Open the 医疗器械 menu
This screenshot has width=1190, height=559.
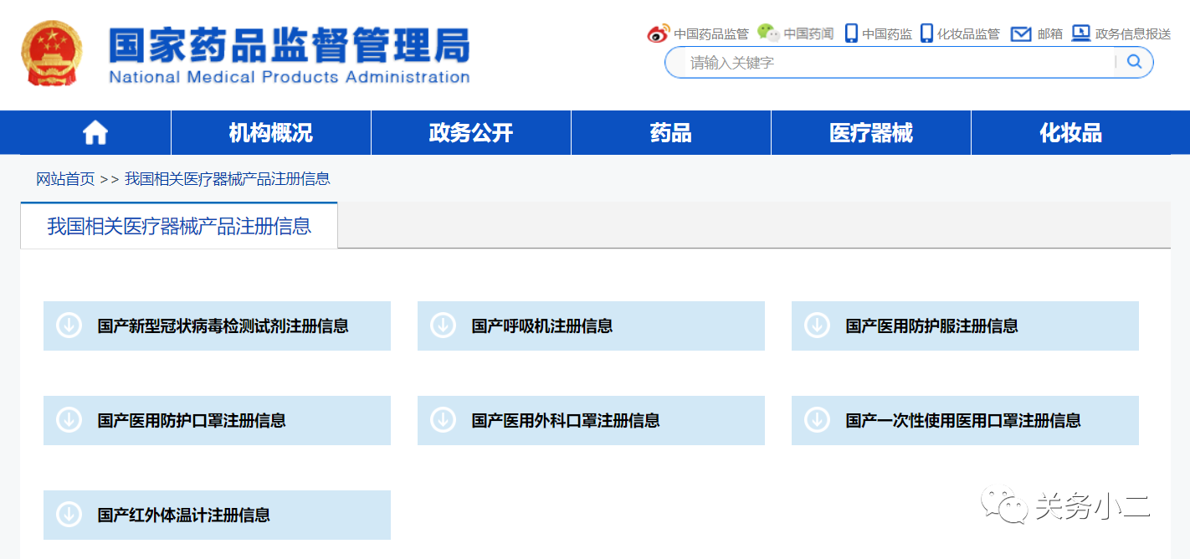coord(870,132)
